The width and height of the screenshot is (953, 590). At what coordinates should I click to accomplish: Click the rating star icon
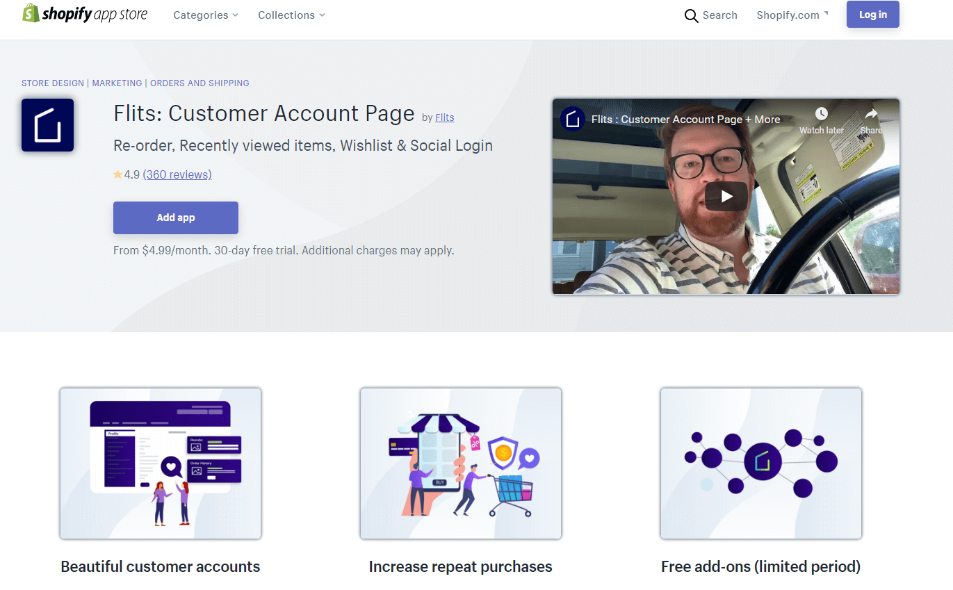click(117, 175)
